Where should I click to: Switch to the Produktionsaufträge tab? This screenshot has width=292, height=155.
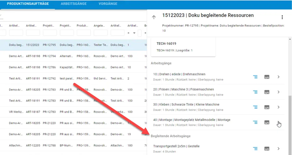[28, 4]
